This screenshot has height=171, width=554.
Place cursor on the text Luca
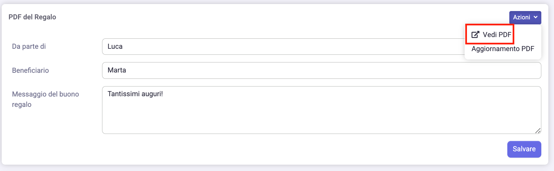(x=115, y=47)
